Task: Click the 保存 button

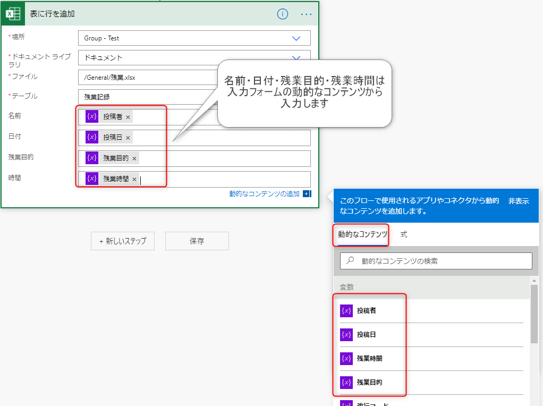Action: point(197,241)
